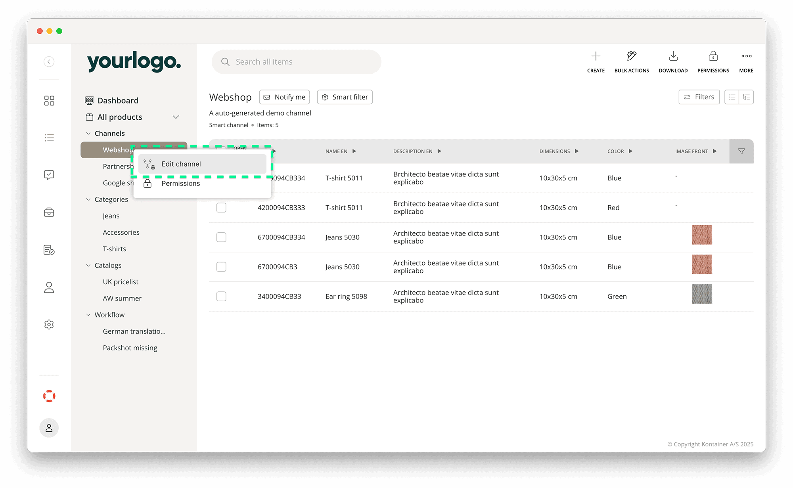Open the More three-dots menu
The image size is (793, 488).
(x=746, y=56)
